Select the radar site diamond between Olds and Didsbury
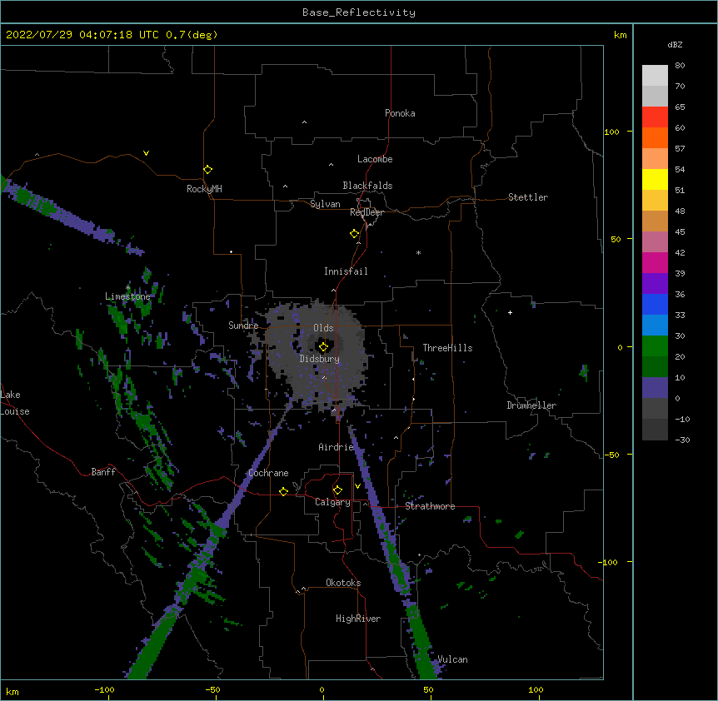 point(323,347)
